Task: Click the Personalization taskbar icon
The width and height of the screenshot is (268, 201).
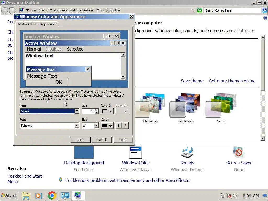Action: 78,195
